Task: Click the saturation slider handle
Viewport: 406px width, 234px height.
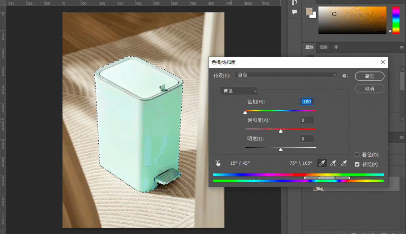Action: pyautogui.click(x=281, y=131)
